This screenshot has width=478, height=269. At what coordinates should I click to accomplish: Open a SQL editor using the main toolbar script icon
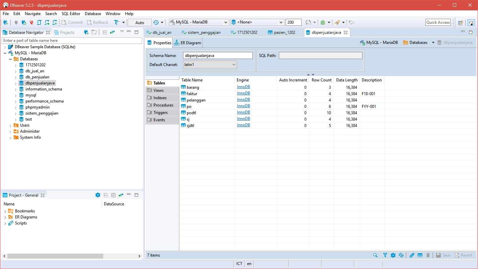pyautogui.click(x=39, y=22)
